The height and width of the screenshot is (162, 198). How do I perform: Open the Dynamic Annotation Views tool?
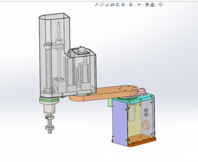click(117, 4)
